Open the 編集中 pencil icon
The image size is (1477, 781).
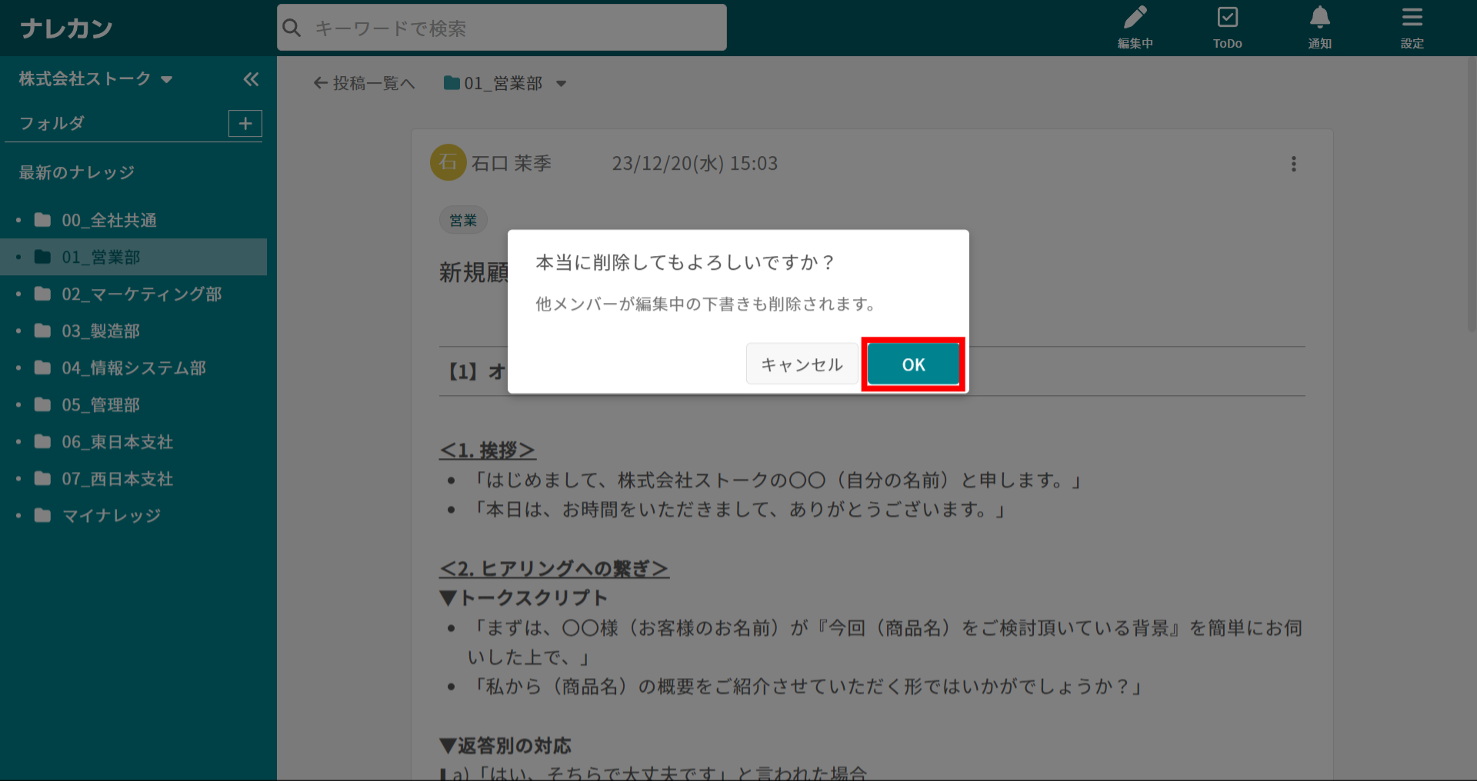point(1135,28)
